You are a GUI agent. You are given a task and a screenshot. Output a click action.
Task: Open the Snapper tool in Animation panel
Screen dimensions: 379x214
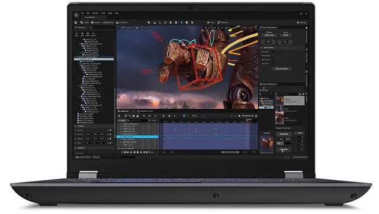coord(94,34)
